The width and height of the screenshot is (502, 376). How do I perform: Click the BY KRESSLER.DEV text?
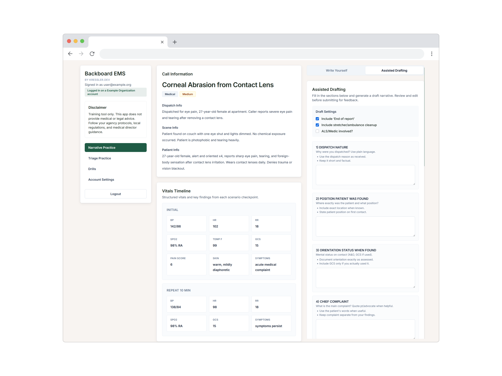point(97,80)
